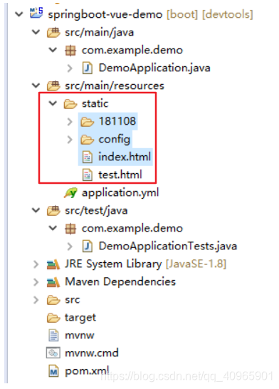The width and height of the screenshot is (279, 389).
Task: Expand the JRE System Library node
Action: tap(36, 264)
